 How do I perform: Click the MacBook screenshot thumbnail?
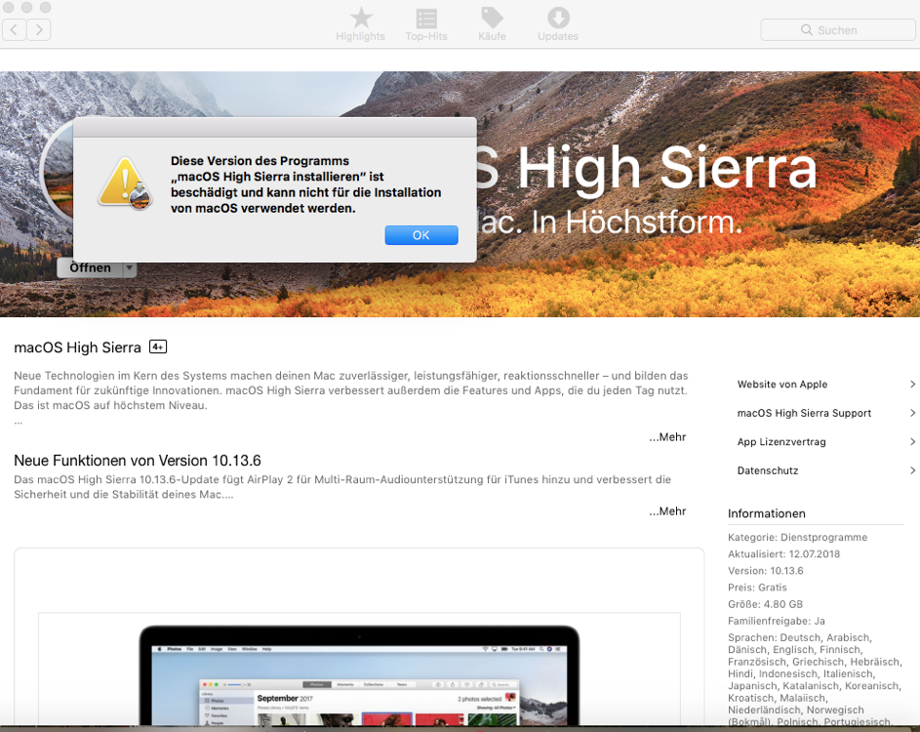[x=359, y=675]
